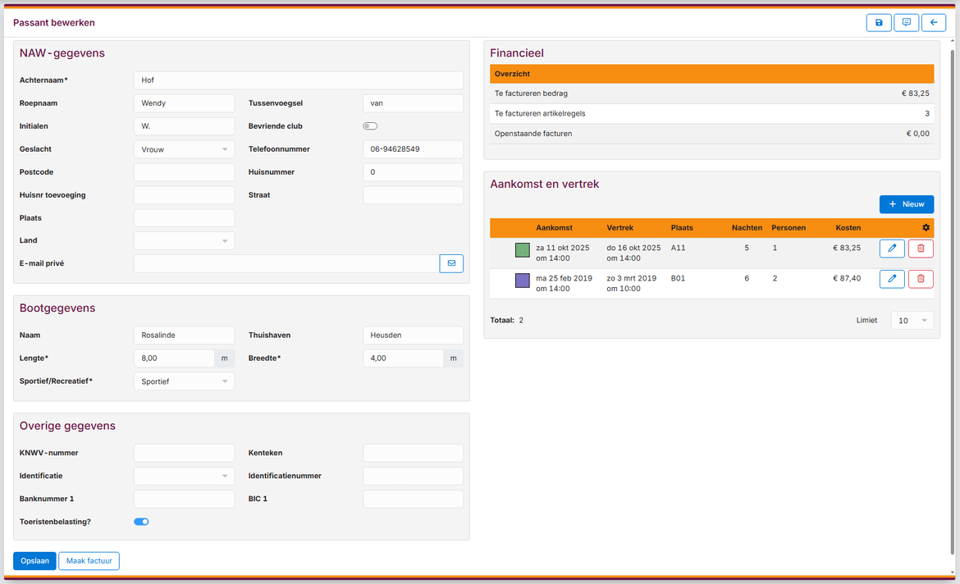Open table settings gear icon
The image size is (960, 584).
pyautogui.click(x=926, y=228)
